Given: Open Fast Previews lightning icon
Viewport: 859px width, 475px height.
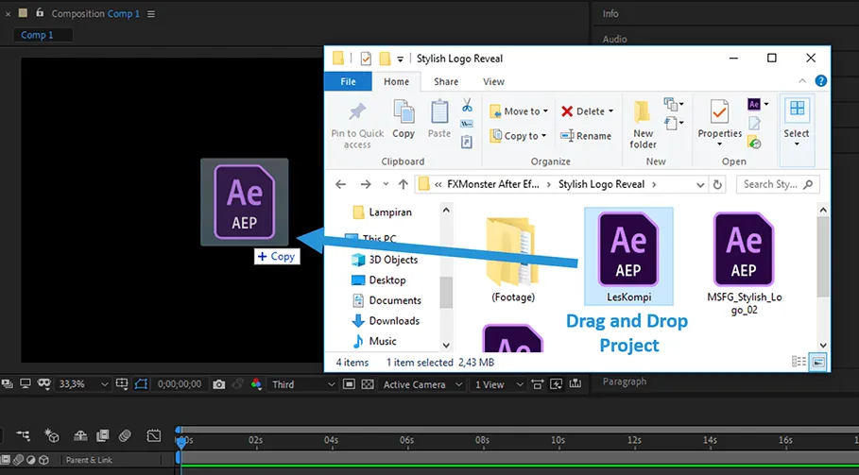Looking at the screenshot, I should [x=556, y=384].
